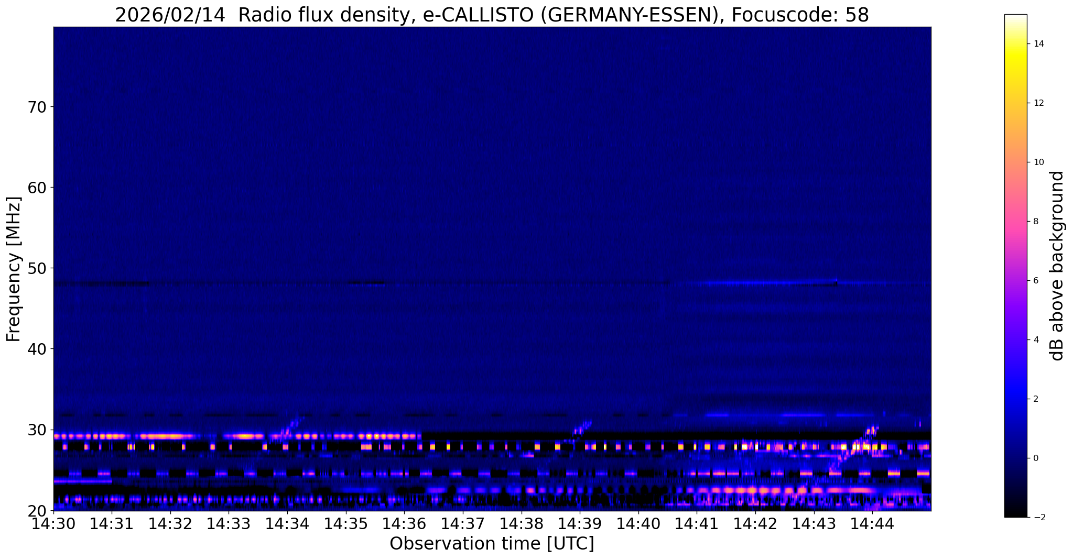Click the 14:30 time tick label
Screen dimensions: 1073x559
53,523
